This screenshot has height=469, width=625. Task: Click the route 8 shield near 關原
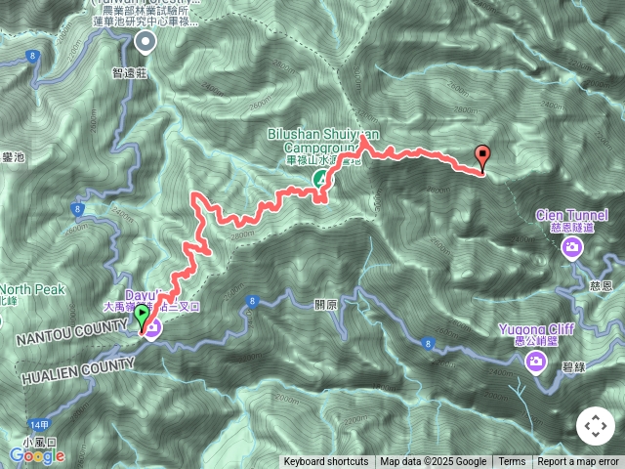click(x=252, y=301)
